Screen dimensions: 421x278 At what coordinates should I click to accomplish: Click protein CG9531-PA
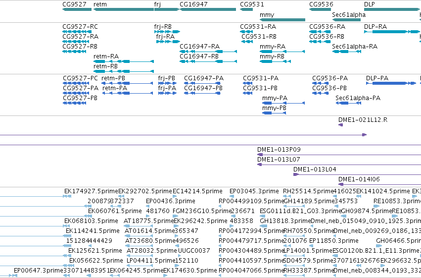pos(247,83)
